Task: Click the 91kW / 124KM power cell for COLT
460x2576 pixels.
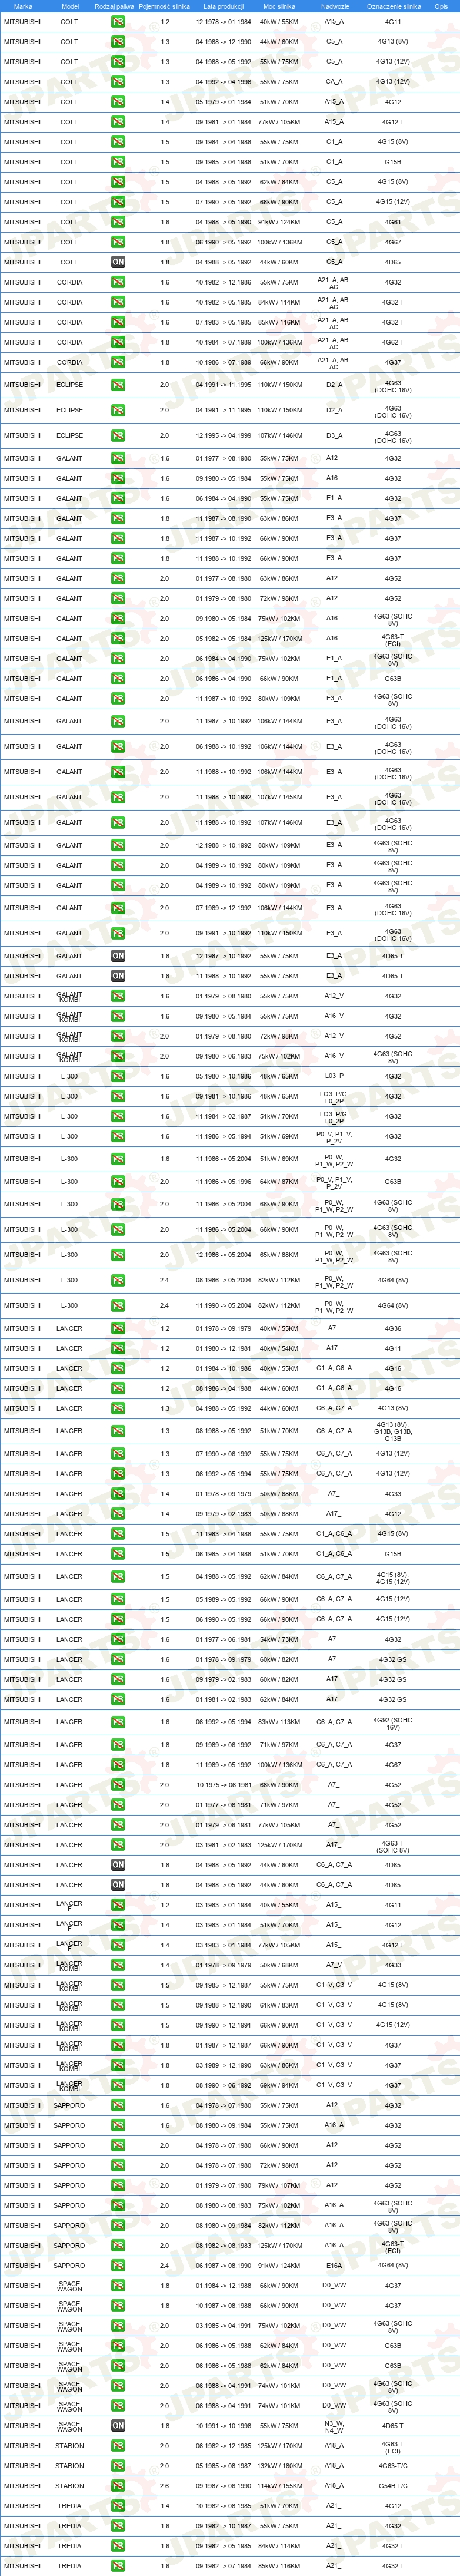Action: (279, 222)
